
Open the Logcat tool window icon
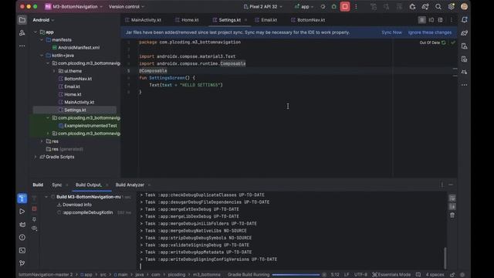(22, 225)
